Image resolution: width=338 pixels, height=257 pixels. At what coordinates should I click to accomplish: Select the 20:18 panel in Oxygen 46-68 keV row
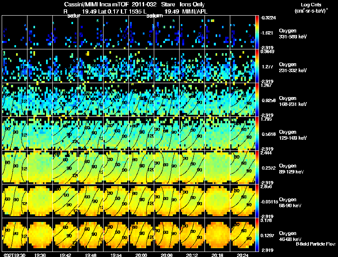coord(217,235)
